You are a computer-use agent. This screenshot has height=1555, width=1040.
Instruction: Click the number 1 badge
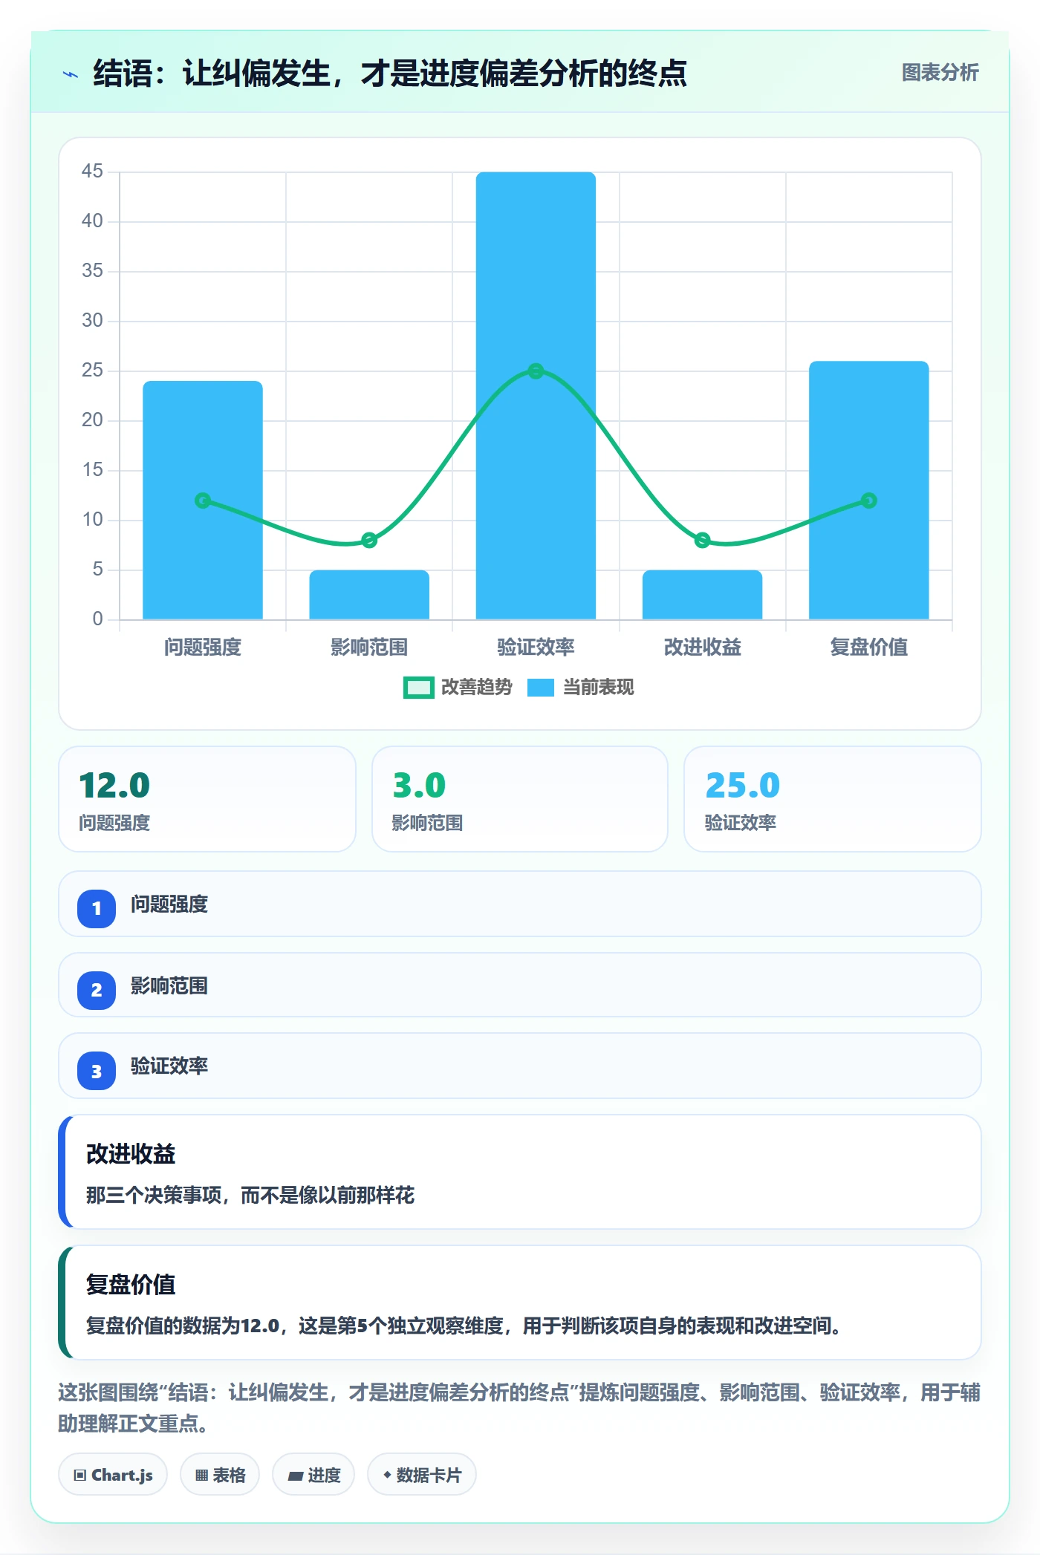point(97,908)
